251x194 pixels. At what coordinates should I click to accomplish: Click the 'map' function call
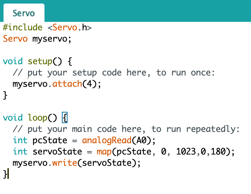coord(104,152)
